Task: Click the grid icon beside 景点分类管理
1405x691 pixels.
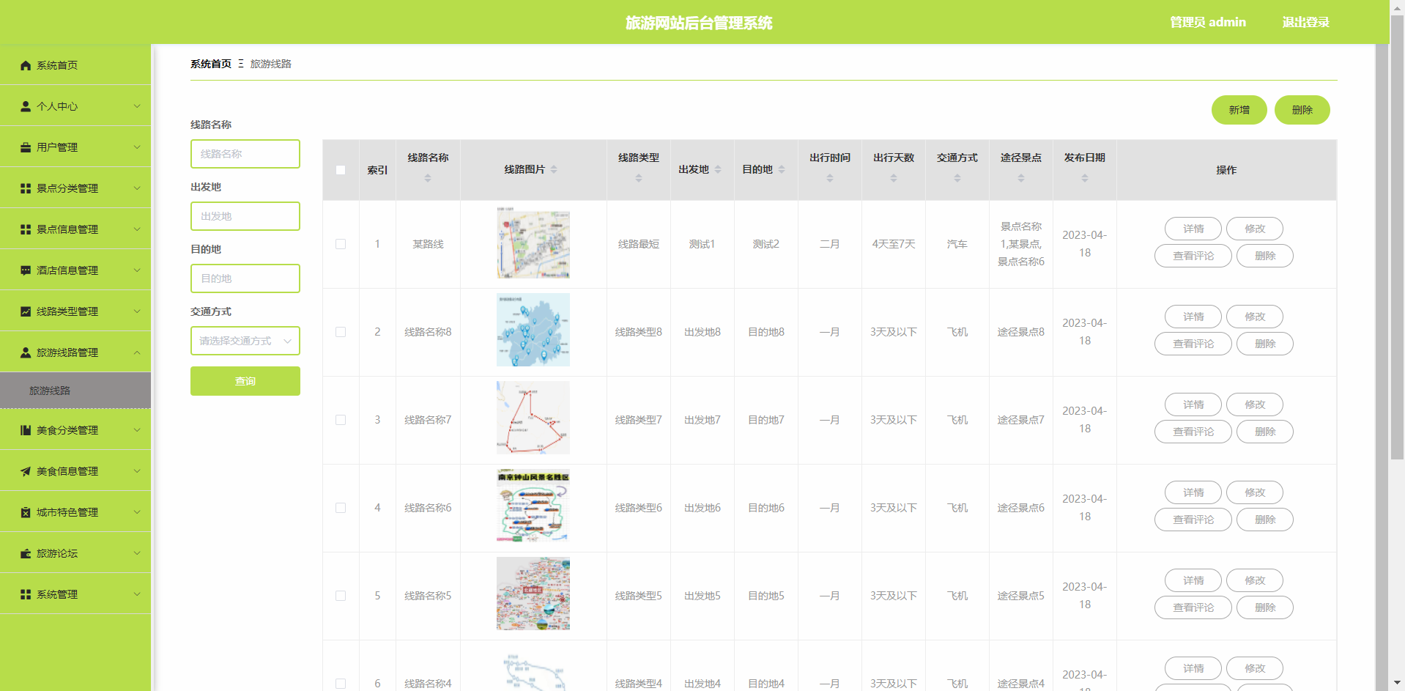Action: (26, 188)
